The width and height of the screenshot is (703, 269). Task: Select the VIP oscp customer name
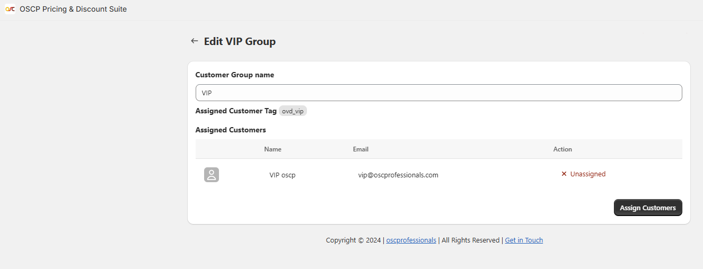(283, 175)
